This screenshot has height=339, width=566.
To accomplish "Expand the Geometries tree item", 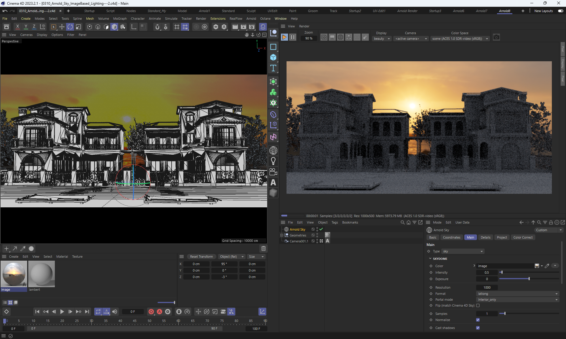I will 282,235.
